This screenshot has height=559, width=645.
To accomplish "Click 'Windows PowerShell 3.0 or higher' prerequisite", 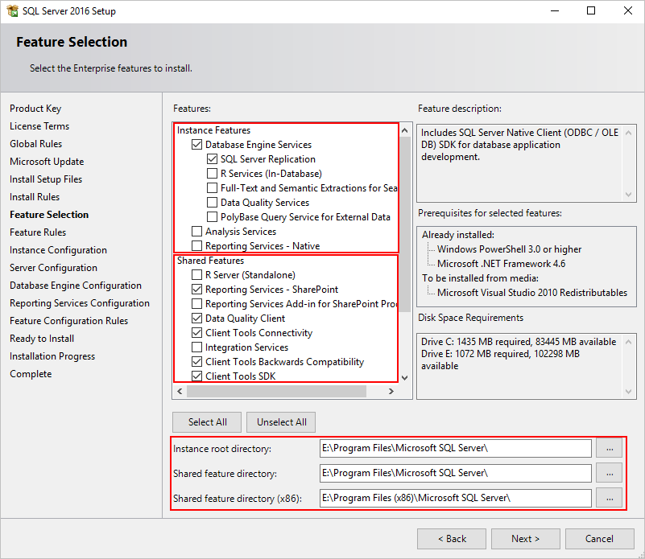I will pyautogui.click(x=509, y=249).
